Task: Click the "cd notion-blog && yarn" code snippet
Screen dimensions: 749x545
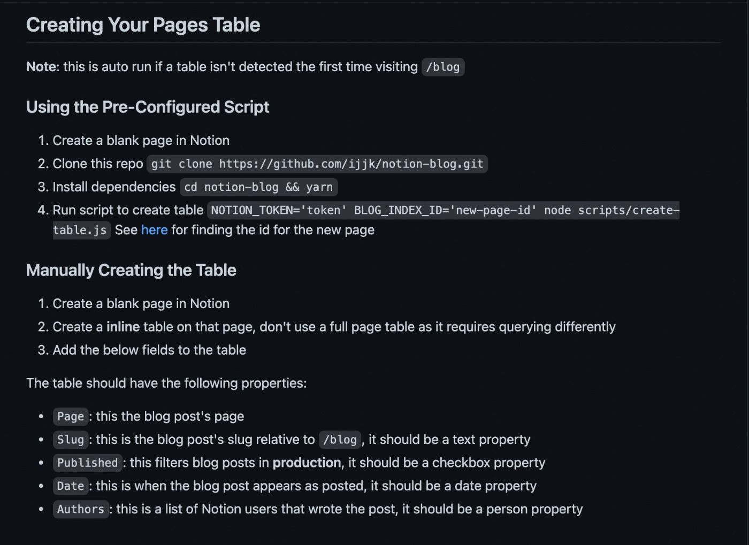Action: pos(258,187)
